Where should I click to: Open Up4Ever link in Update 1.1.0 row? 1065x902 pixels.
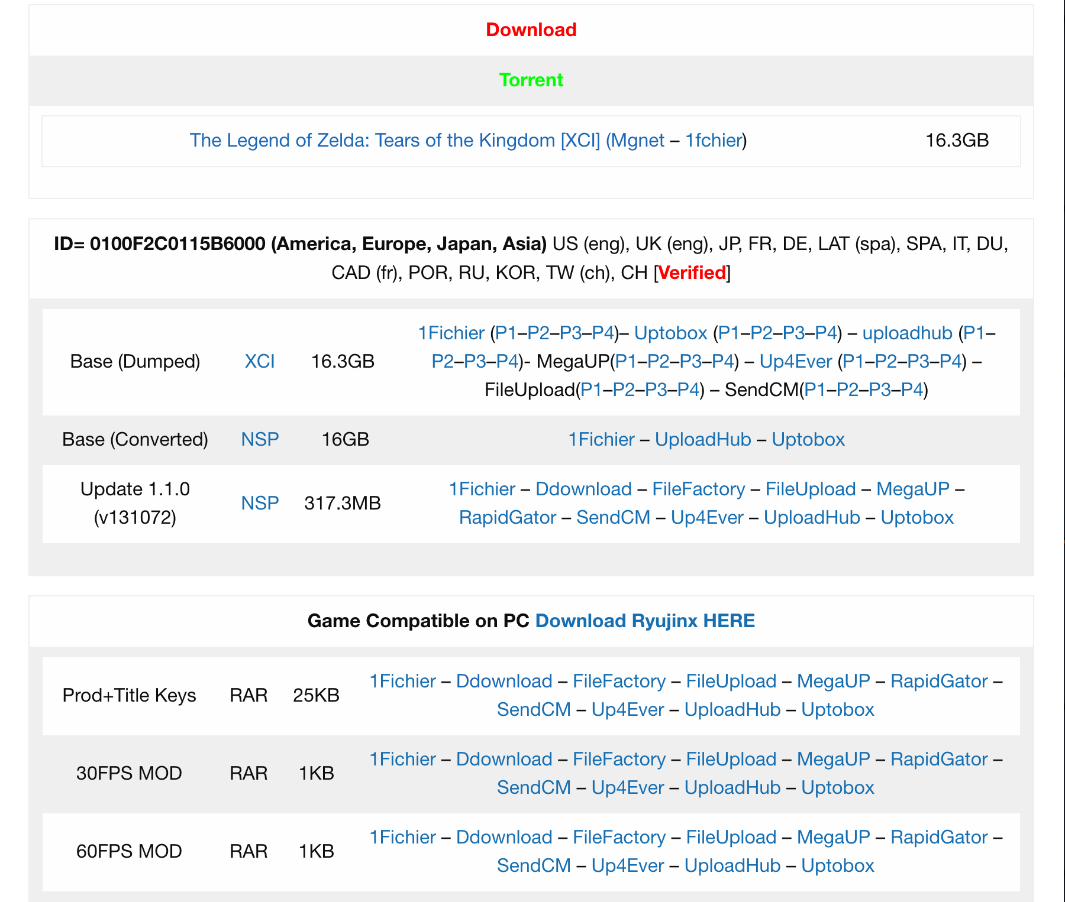tap(707, 517)
